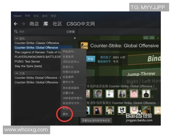Image resolution: width=172 pixels, height=137 pixels.
Task: Select Counter-Strike Global Offensive tool entry (no colon)
Action: (38, 78)
